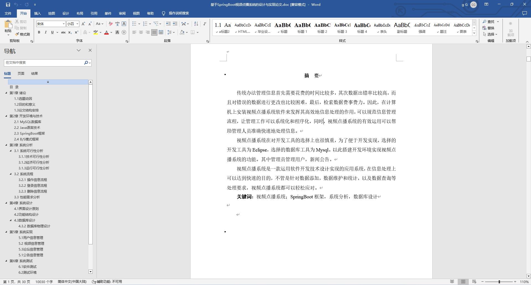Search the navigation pane with magnifier icon
Image resolution: width=531 pixels, height=285 pixels.
(86, 63)
